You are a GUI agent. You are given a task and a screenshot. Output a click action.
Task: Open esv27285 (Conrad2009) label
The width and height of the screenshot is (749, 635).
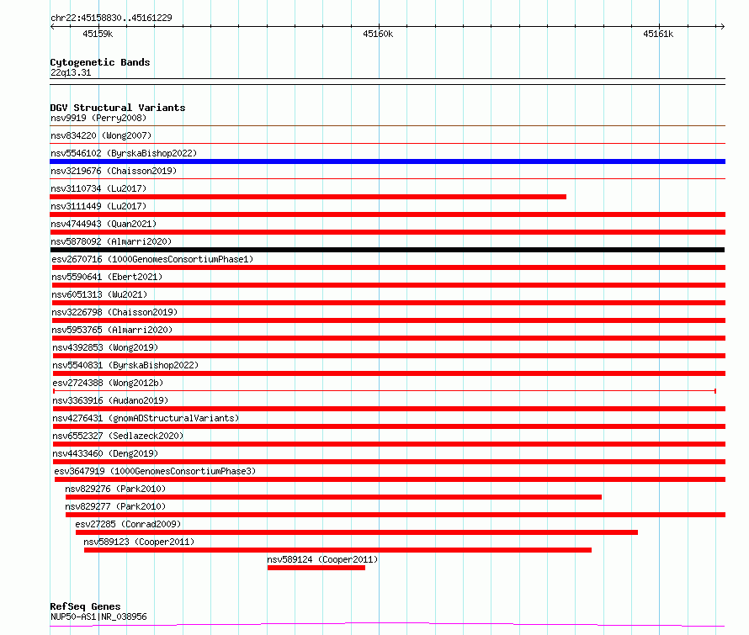(128, 524)
